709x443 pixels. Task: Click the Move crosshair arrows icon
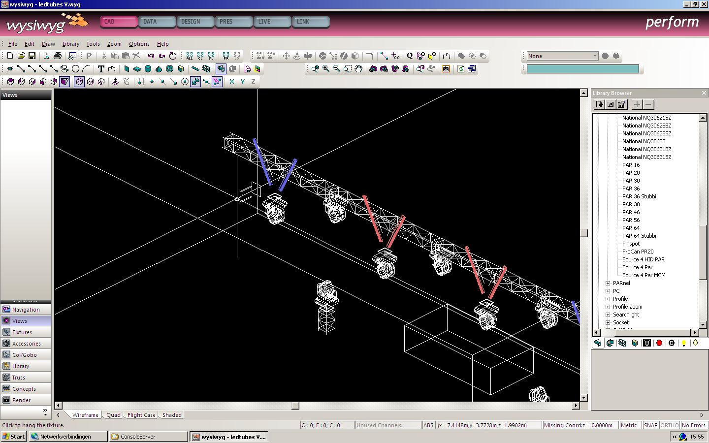pos(286,56)
